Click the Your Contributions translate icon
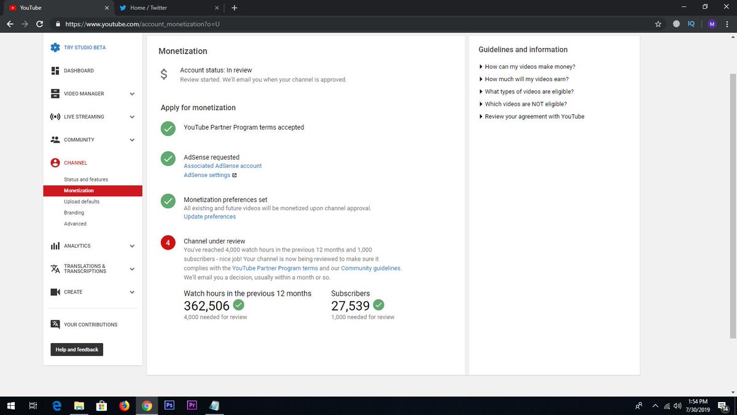Screen dimensions: 737x415 click(x=55, y=324)
